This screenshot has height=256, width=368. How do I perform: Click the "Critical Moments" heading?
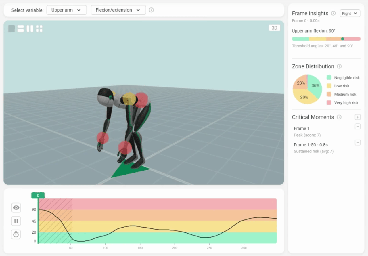pos(313,117)
